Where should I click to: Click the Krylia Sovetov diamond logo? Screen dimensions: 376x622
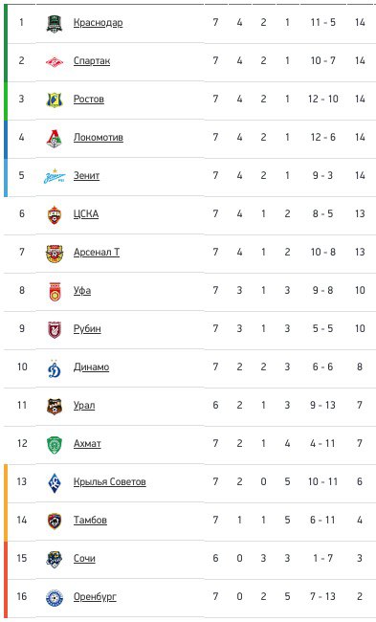[x=55, y=482]
